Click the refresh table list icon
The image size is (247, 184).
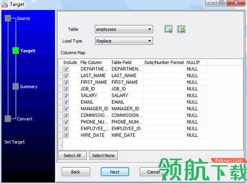pos(181,29)
